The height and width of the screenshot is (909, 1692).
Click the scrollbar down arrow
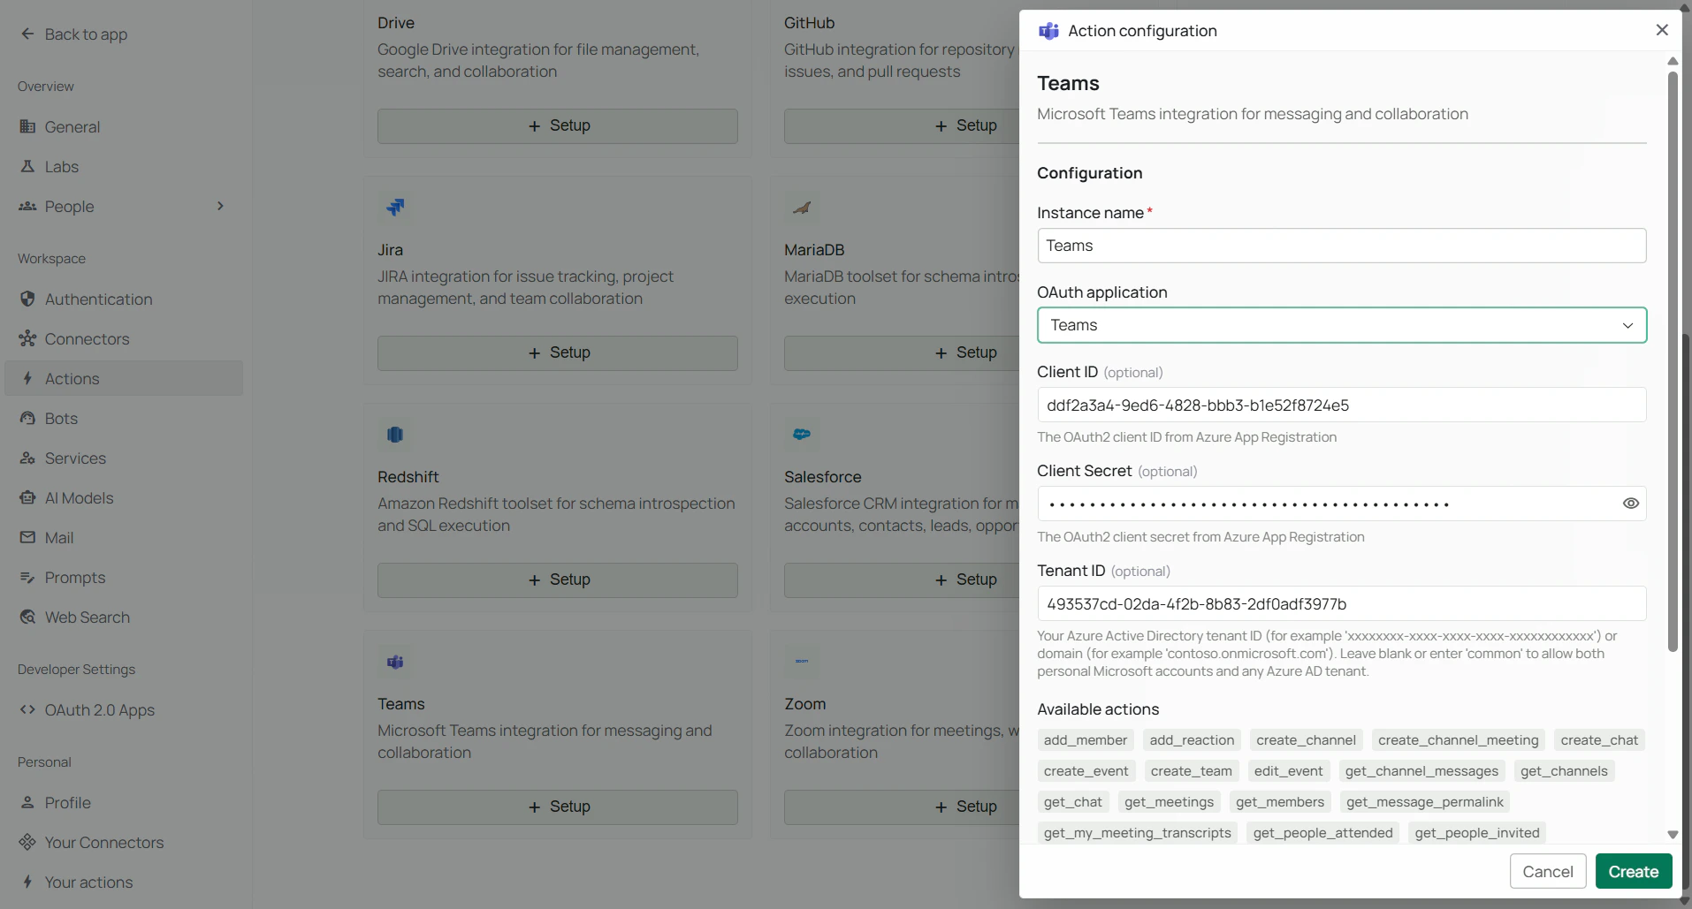click(x=1672, y=835)
